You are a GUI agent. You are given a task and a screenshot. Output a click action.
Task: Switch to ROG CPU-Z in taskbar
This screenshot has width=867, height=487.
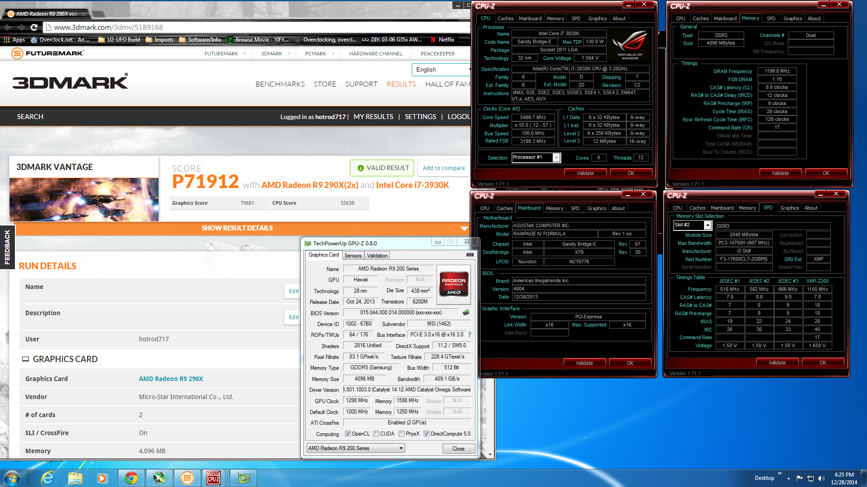214,478
